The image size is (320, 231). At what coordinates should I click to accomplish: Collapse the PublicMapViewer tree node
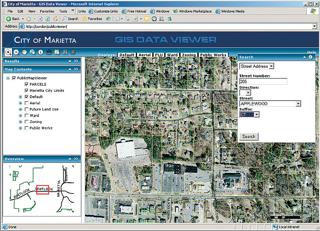pyautogui.click(x=8, y=78)
